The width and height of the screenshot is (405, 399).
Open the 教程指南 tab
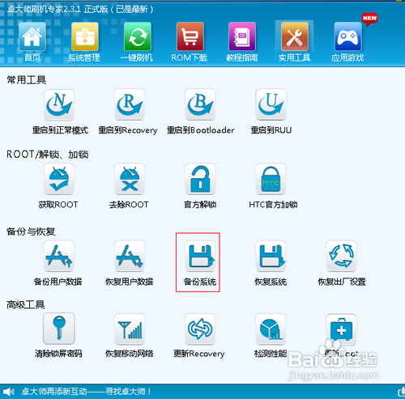(x=242, y=42)
